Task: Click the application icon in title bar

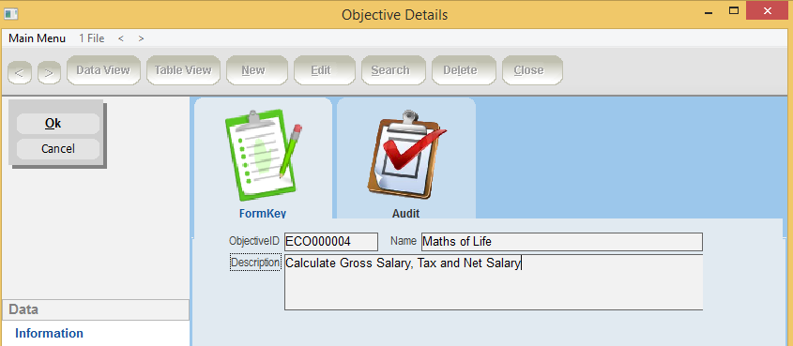Action: pos(11,14)
